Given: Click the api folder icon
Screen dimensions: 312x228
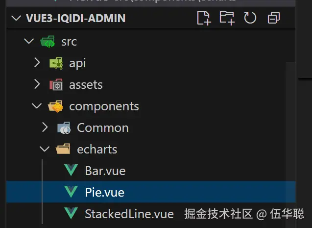Looking at the screenshot, I should pos(56,63).
